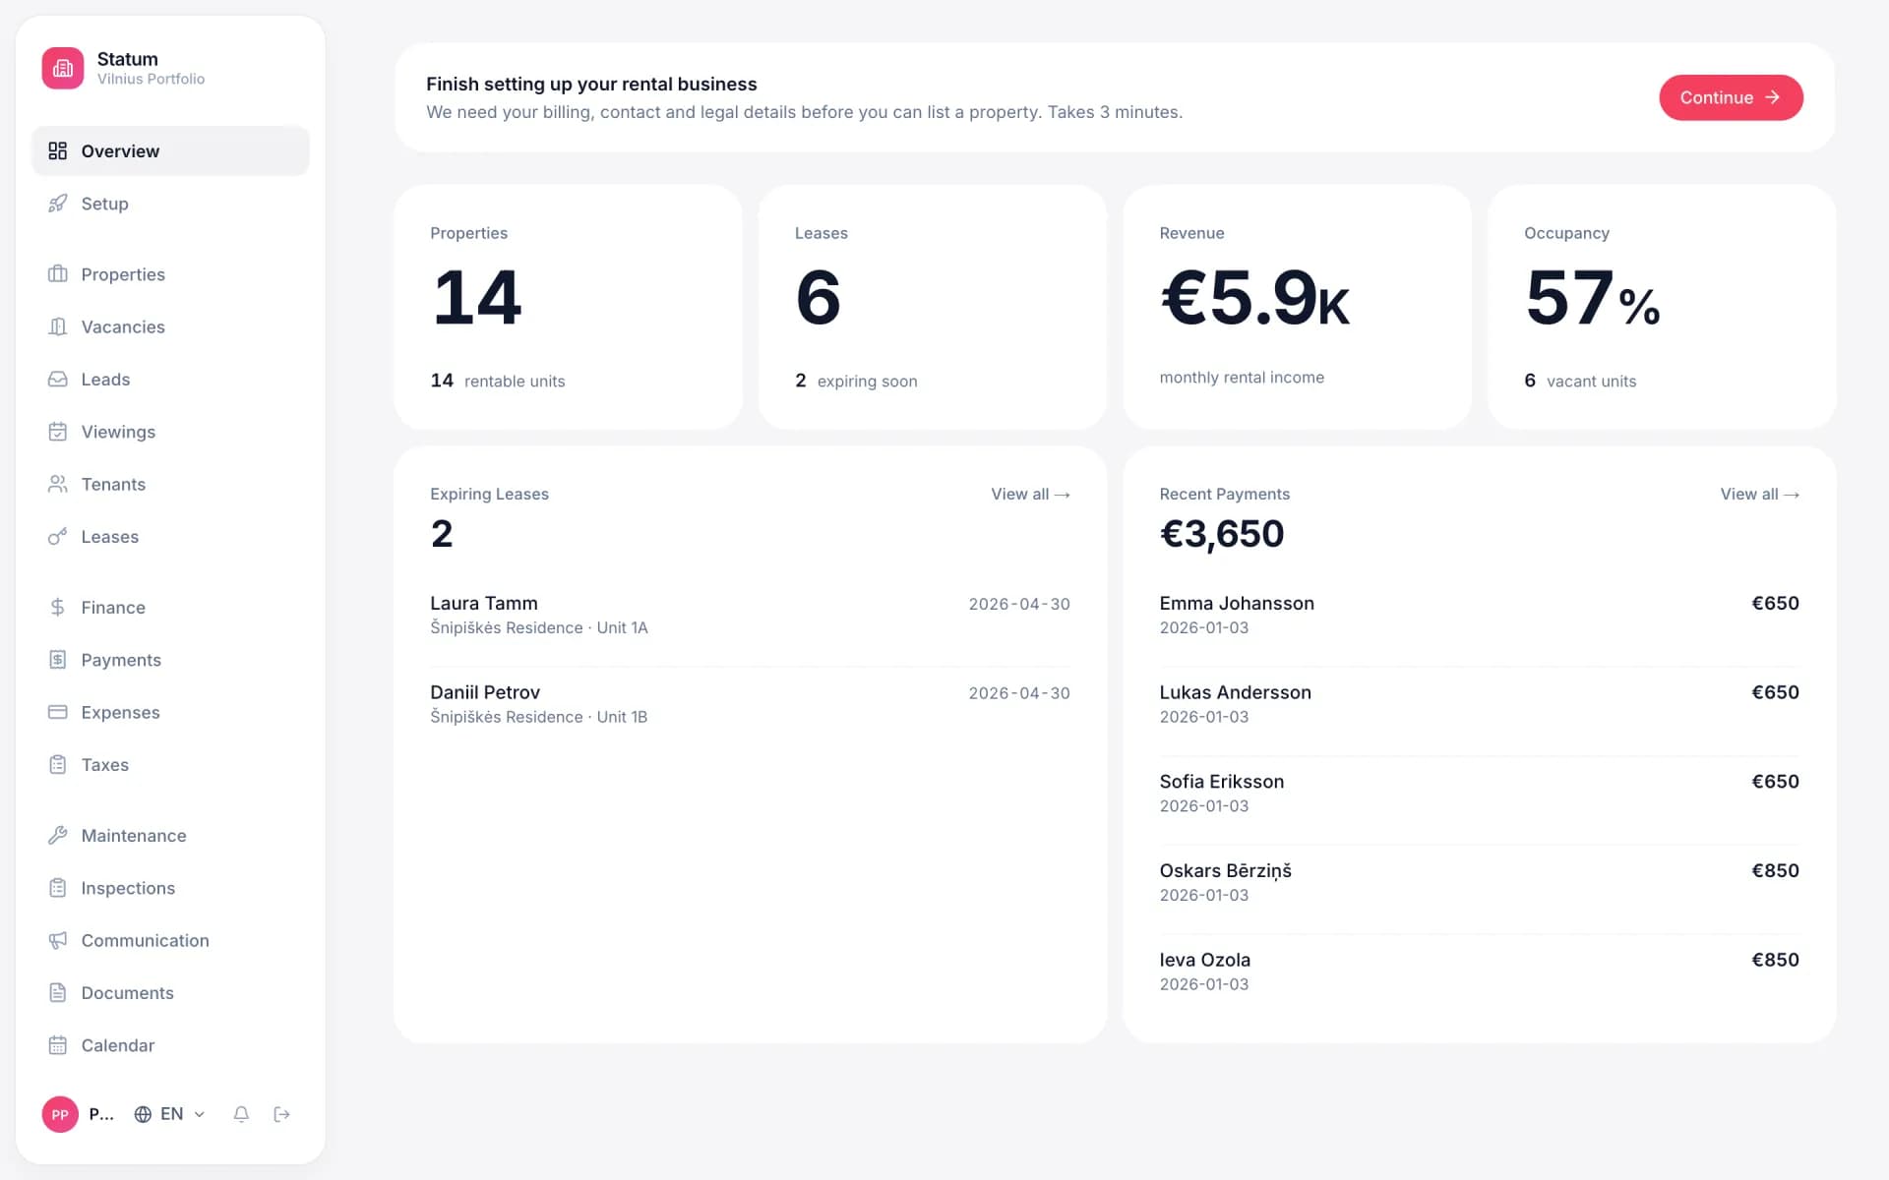The image size is (1889, 1180).
Task: Open the Documents section
Action: (x=170, y=993)
